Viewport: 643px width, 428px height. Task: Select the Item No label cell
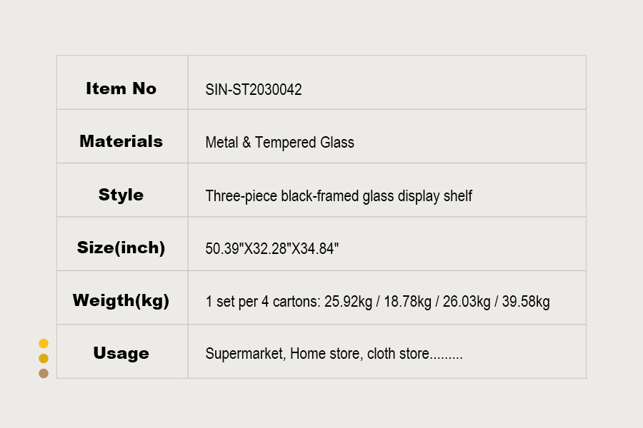[121, 88]
